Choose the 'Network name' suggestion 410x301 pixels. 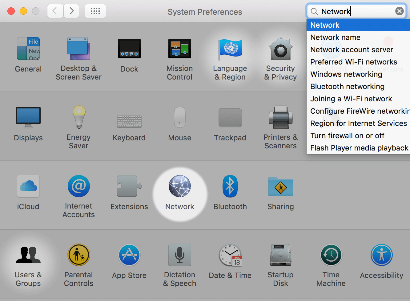point(358,37)
